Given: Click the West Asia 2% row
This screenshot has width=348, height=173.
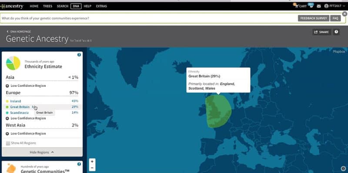Looking at the screenshot, I should 42,125.
